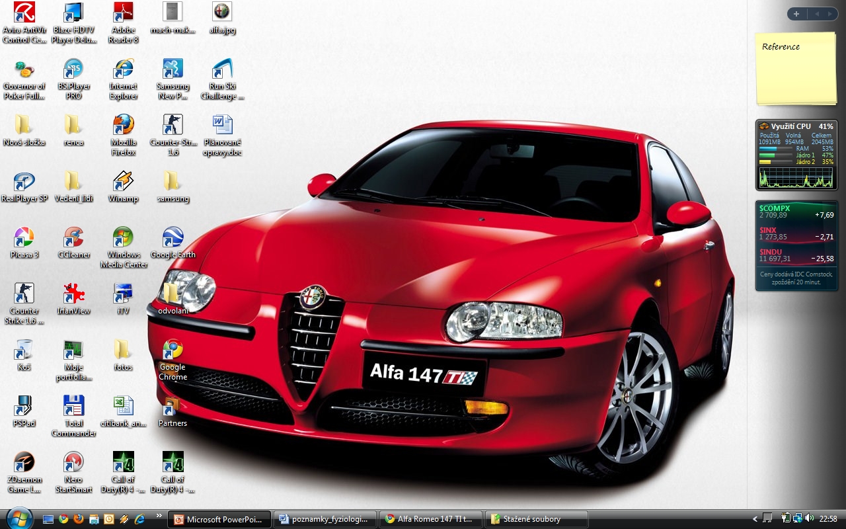
Task: Select the Mozilla Firefox desktop icon
Action: click(x=123, y=125)
